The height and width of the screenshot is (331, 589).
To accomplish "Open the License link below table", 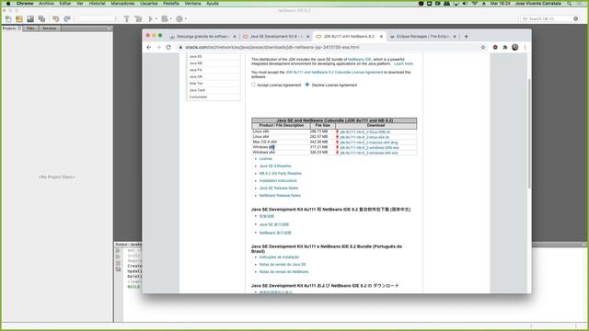I will (265, 159).
